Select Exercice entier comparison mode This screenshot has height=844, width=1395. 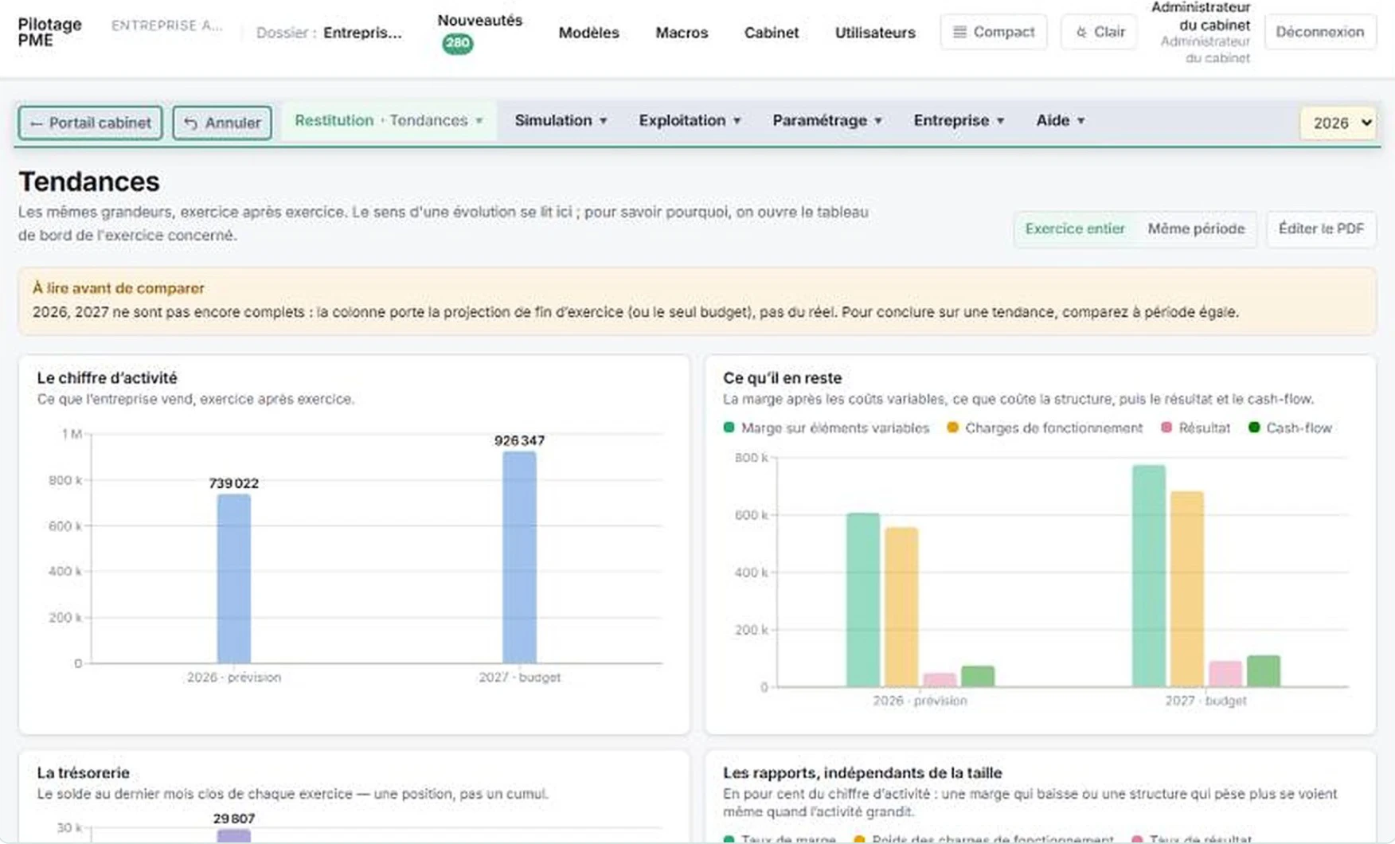[1075, 229]
